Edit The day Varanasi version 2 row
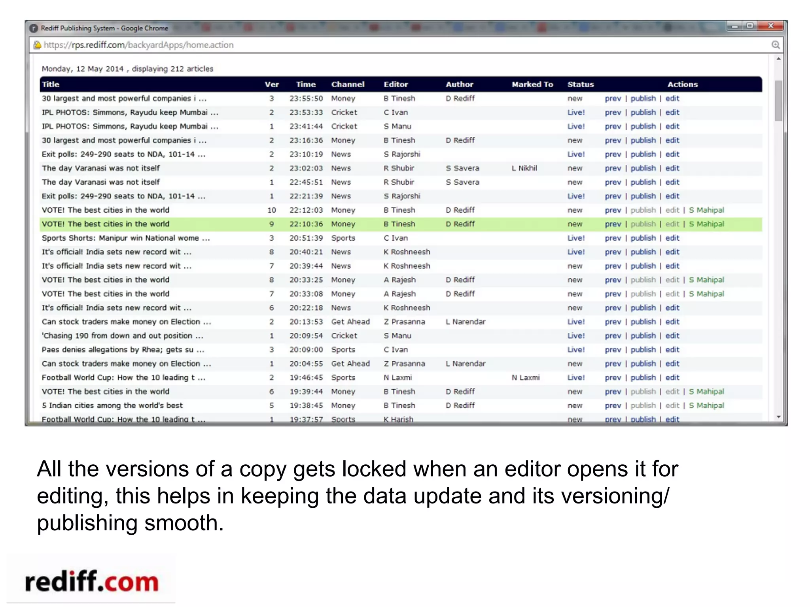 click(672, 168)
